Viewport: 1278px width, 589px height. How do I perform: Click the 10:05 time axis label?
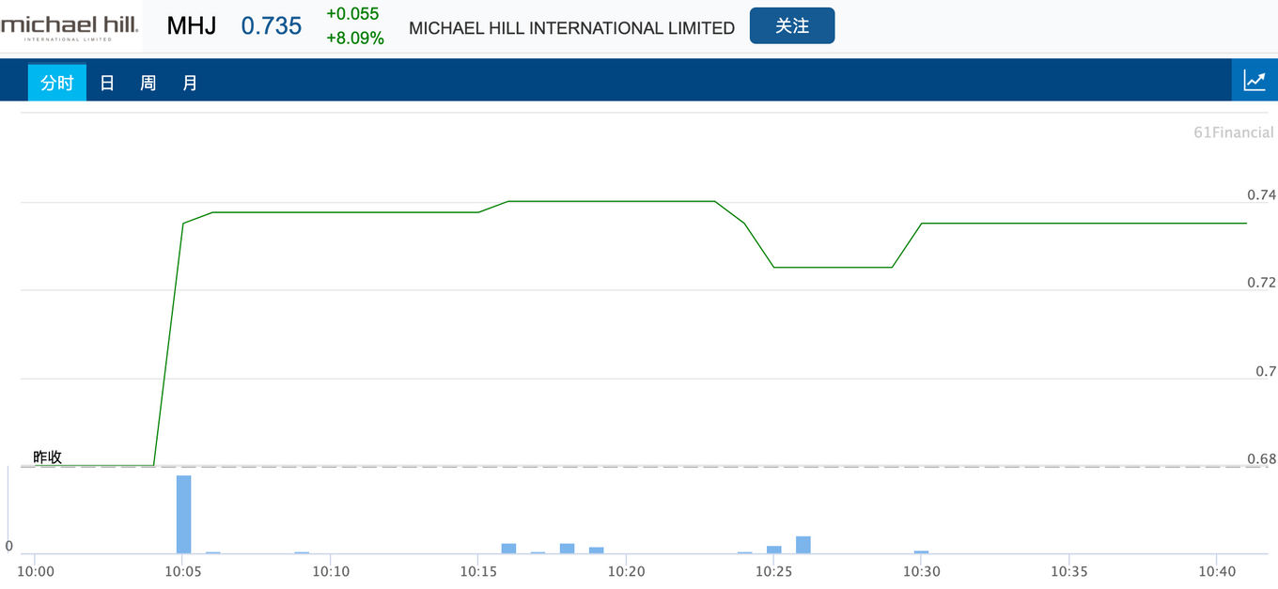(183, 571)
